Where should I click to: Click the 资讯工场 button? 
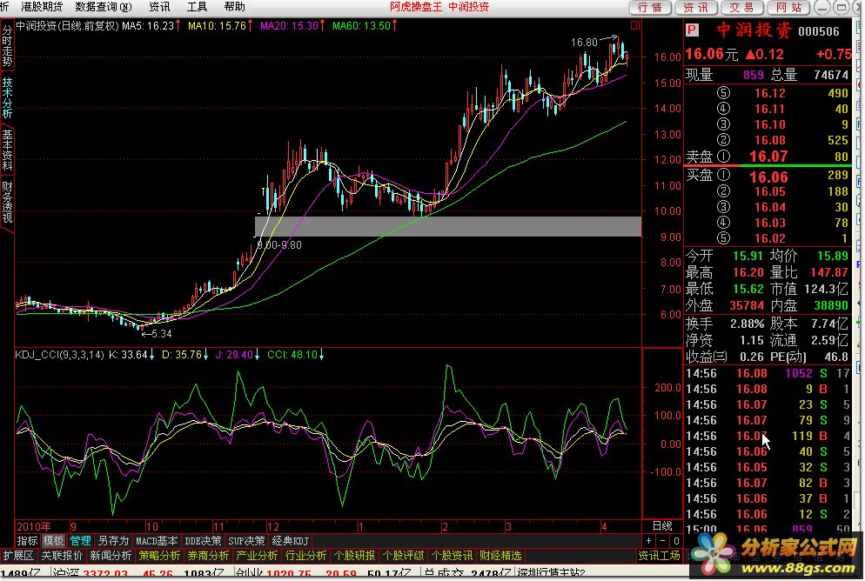click(659, 555)
